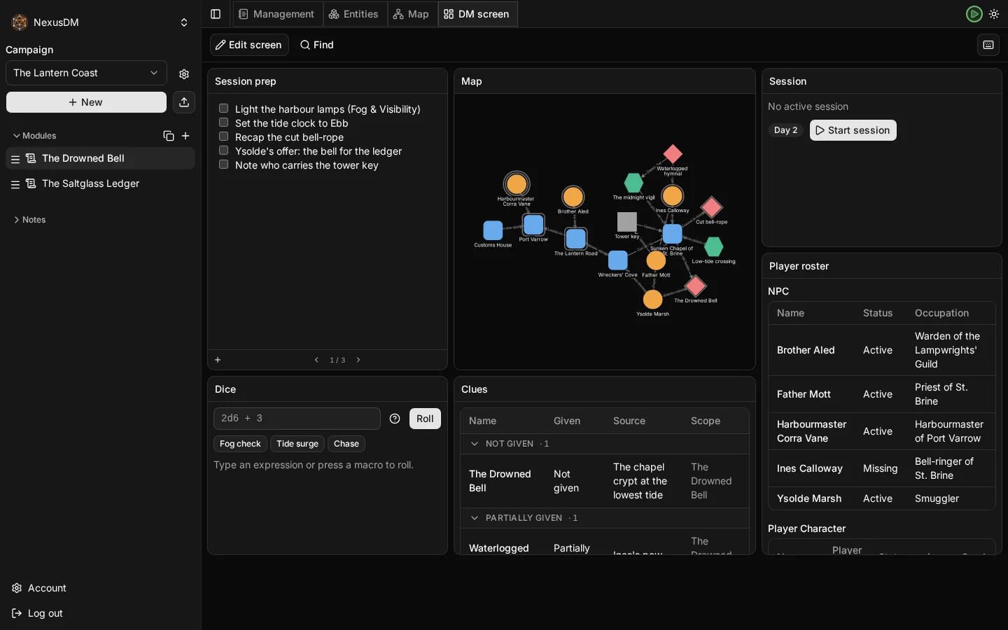Screen dimensions: 1008x630
Task: Select The Drowned Bell diamond map node
Action: [695, 286]
